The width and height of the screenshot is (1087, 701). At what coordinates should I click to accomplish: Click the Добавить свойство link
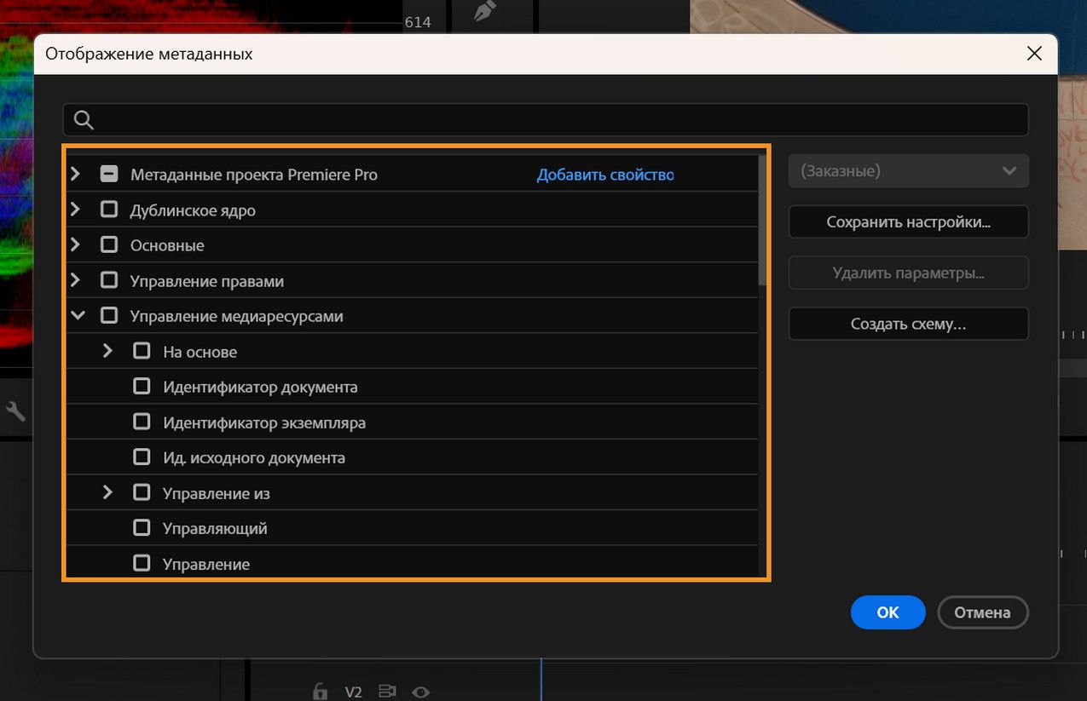[x=605, y=173]
